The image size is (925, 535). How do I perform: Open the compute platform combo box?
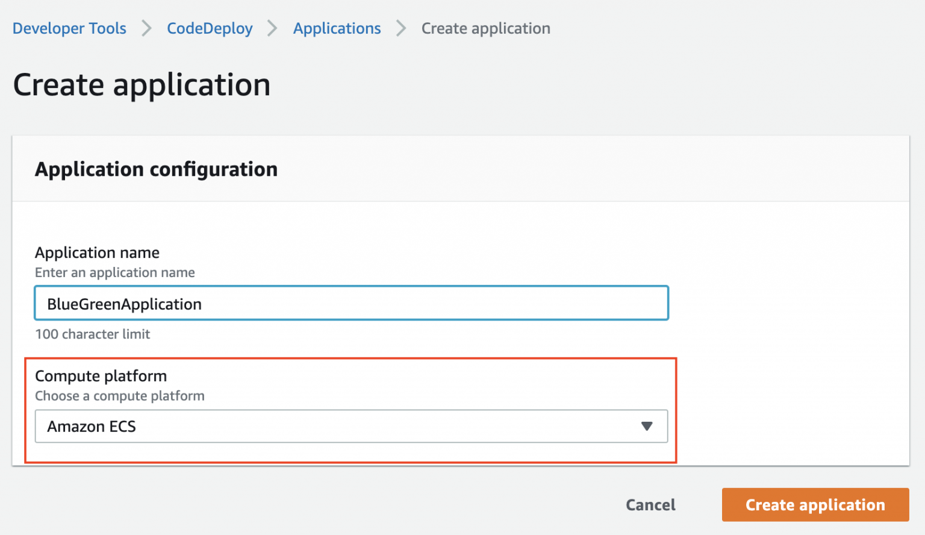(351, 427)
